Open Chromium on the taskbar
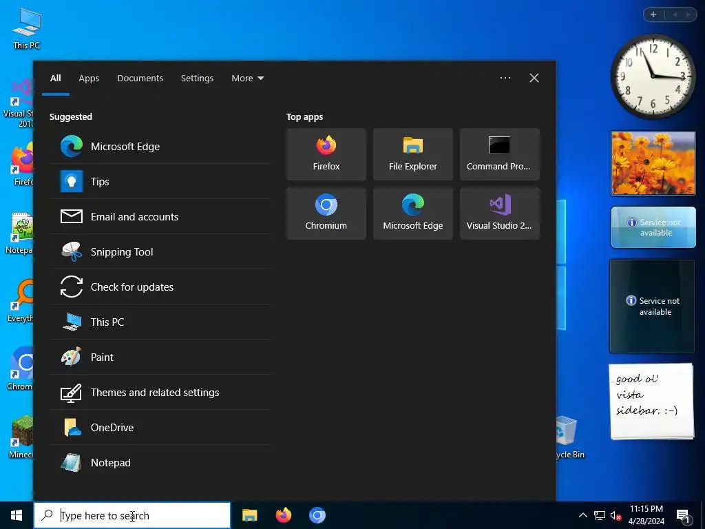Viewport: 705px width, 529px height. coord(317,515)
